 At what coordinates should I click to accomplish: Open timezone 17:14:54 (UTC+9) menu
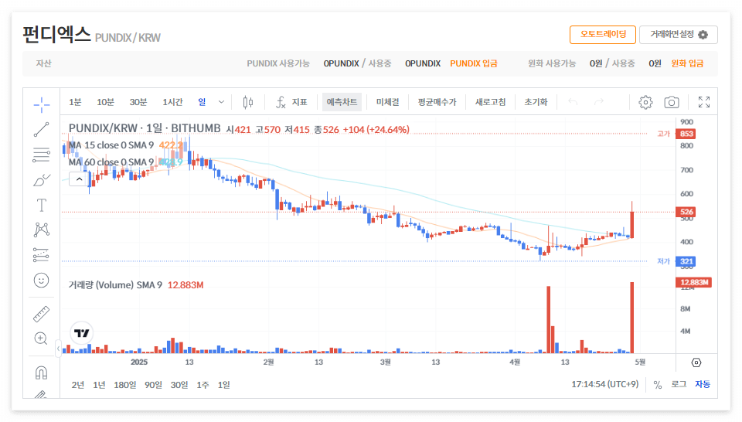604,384
